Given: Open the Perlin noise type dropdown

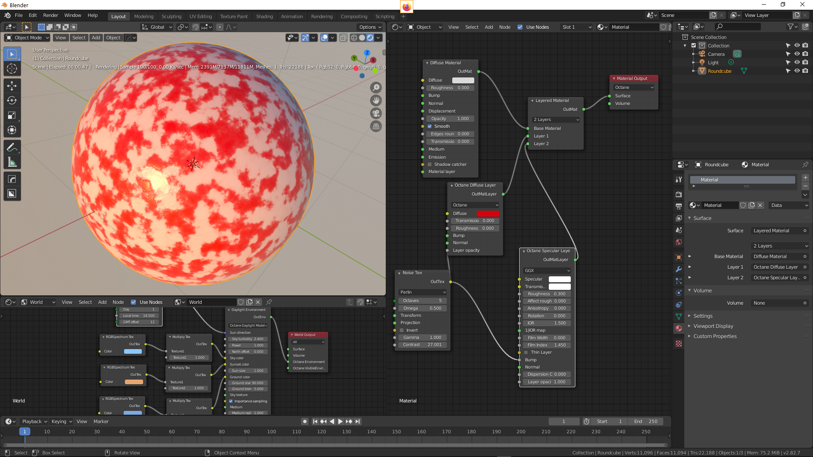Looking at the screenshot, I should coord(422,292).
